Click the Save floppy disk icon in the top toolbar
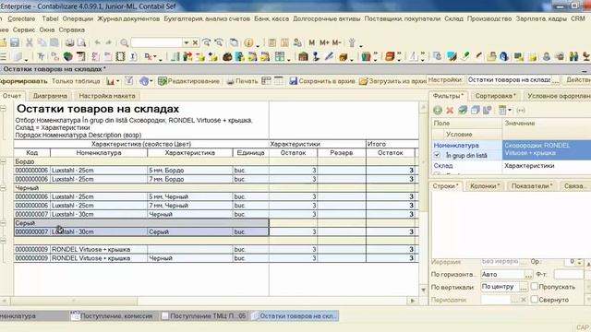This screenshot has width=591, height=332. 15,42
